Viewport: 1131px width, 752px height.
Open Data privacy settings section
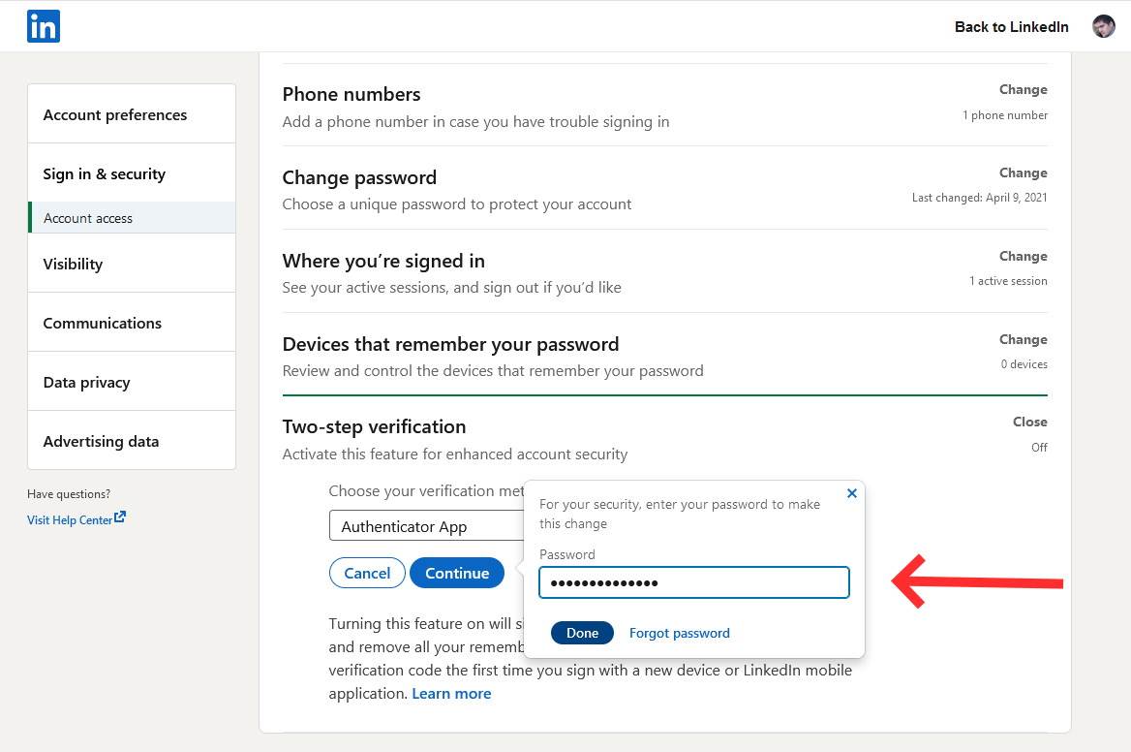coord(86,382)
